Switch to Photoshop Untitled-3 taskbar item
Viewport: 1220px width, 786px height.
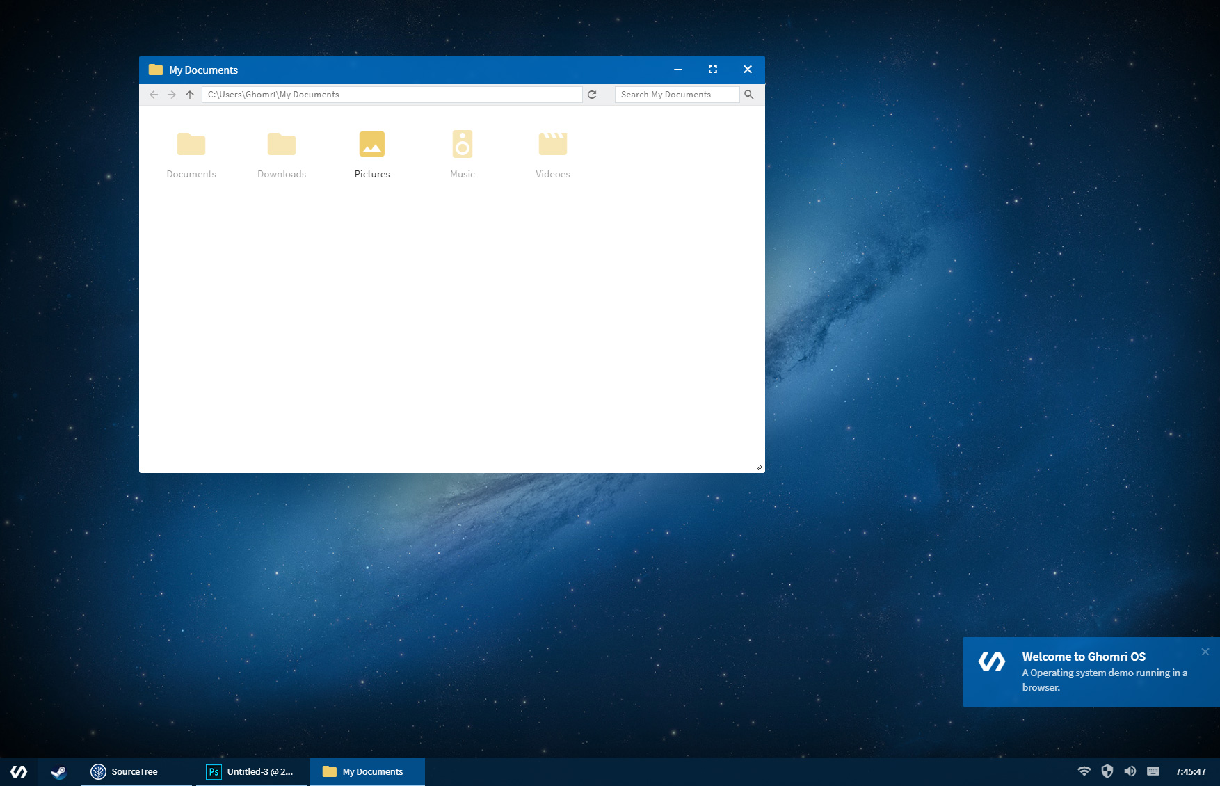pos(251,771)
